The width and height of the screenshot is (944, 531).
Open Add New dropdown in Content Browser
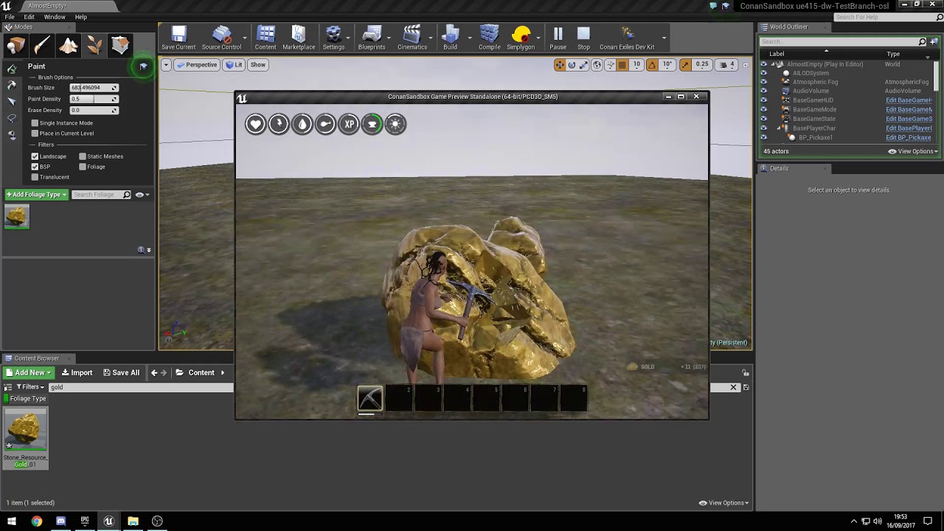coord(29,372)
